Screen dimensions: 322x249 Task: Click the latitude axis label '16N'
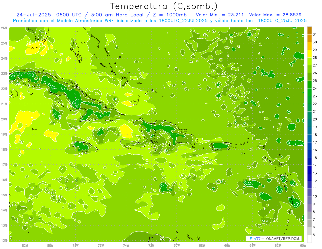tap(4, 180)
